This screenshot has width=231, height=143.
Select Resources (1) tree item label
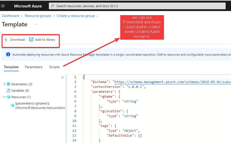click(21, 97)
